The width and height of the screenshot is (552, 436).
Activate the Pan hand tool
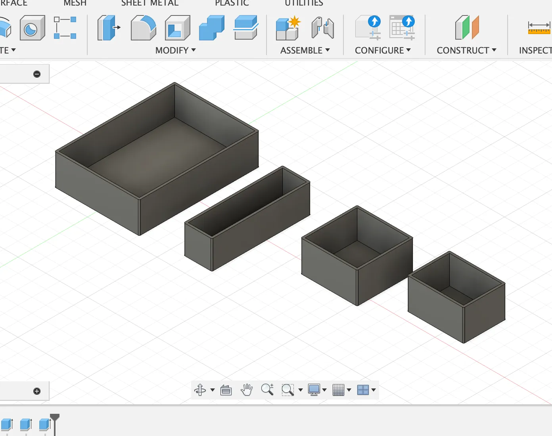(x=247, y=390)
